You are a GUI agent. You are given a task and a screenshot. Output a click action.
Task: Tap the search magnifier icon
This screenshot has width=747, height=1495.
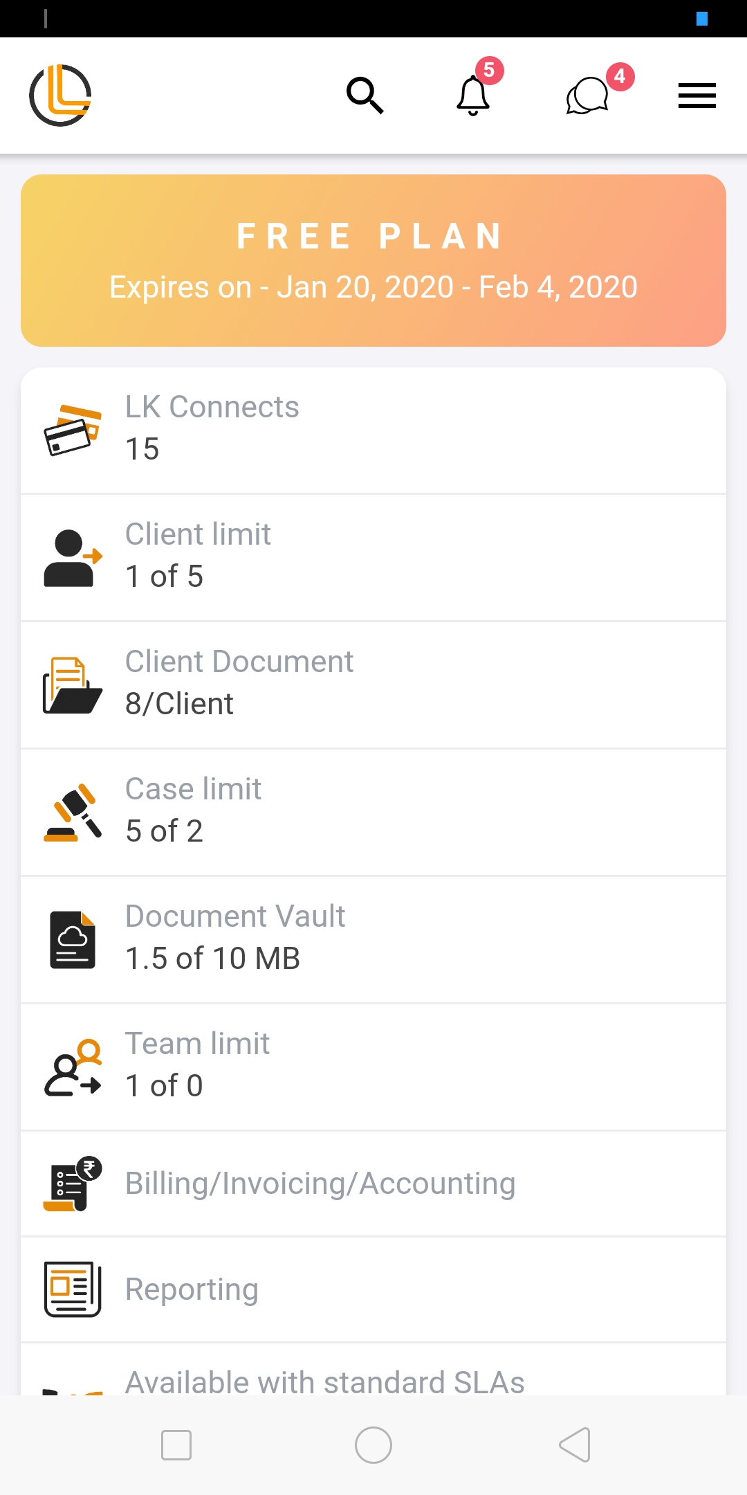[365, 96]
